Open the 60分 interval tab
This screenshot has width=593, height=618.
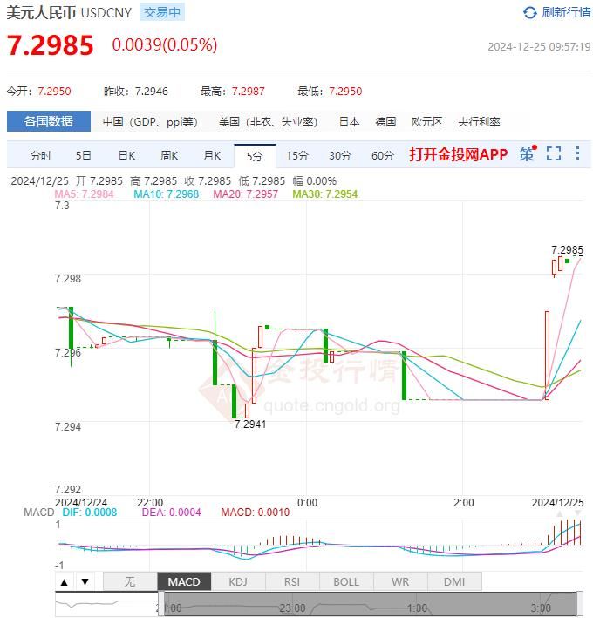pos(383,156)
